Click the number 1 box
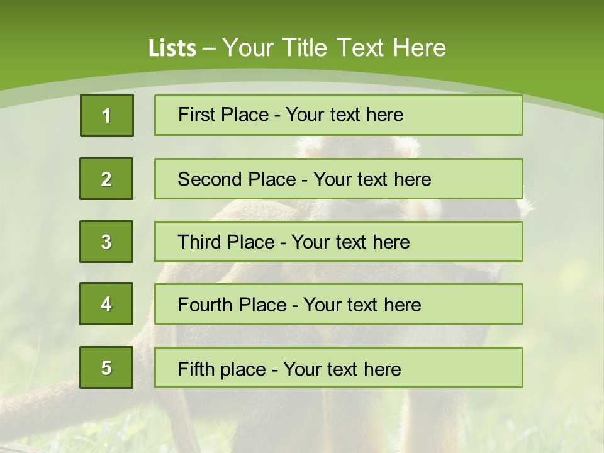This screenshot has width=604, height=453. 106,115
